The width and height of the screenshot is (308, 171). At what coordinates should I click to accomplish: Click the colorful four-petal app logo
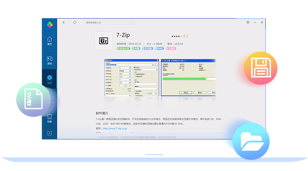click(49, 25)
